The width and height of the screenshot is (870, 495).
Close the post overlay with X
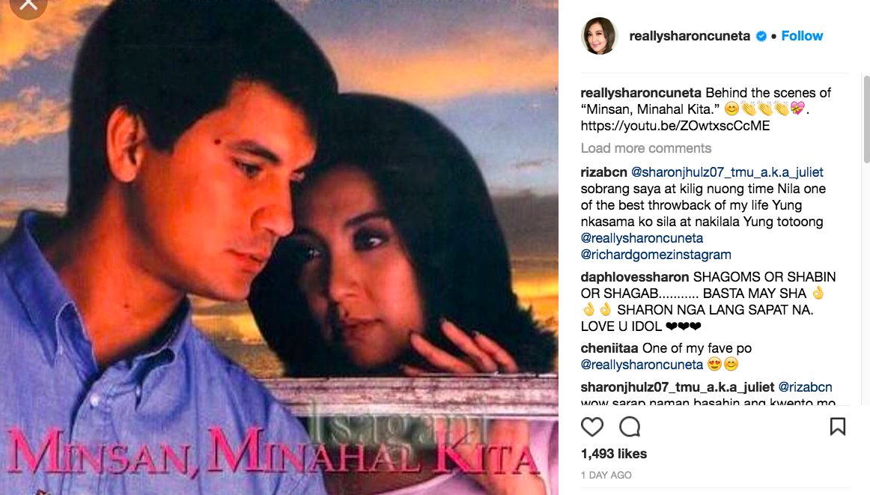point(28,5)
